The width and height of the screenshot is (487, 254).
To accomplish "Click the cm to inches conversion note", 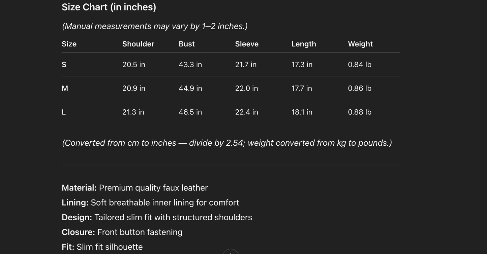I will point(227,143).
